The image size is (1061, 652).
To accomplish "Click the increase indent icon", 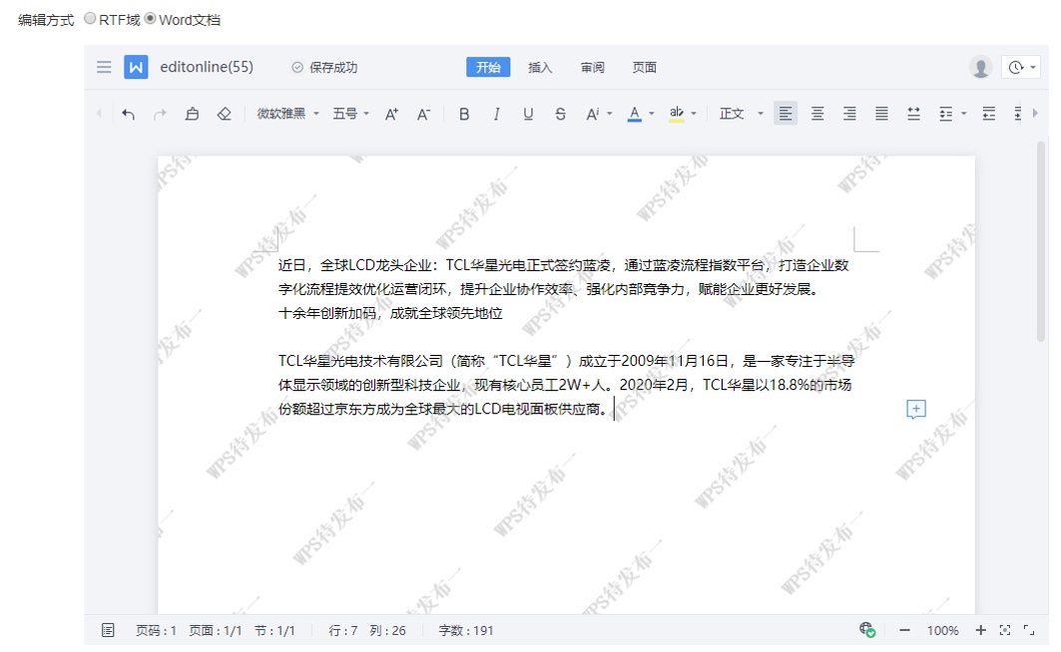I will click(x=1018, y=114).
